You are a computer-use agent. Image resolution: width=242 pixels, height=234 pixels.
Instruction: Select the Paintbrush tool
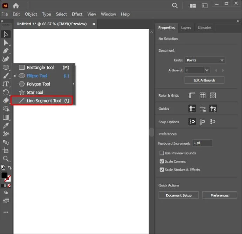(6, 76)
